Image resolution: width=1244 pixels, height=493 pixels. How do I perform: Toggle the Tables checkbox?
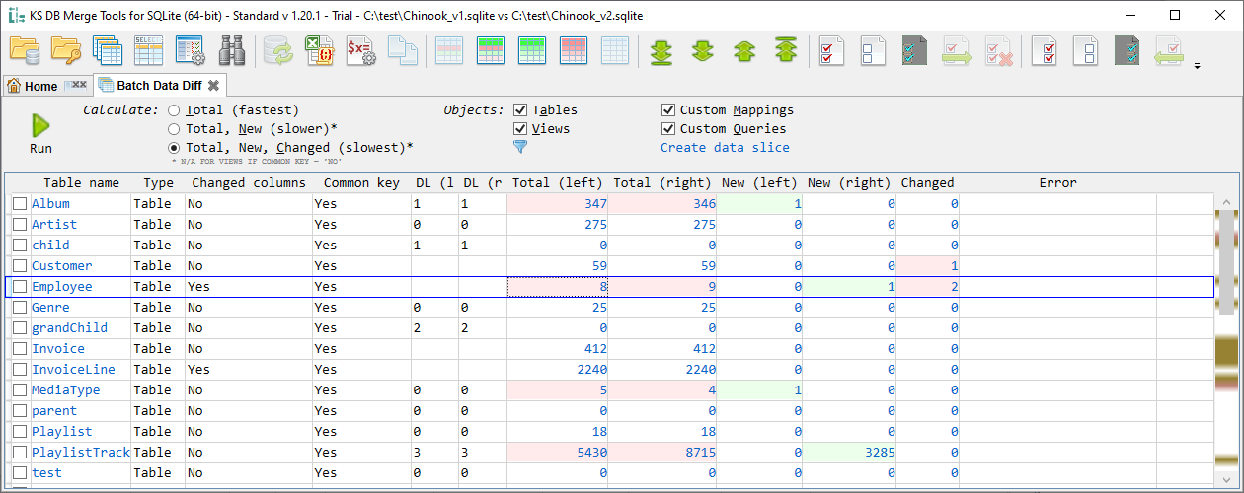click(x=520, y=110)
